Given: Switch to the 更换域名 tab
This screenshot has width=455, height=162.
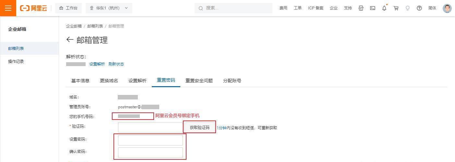Looking at the screenshot, I should pos(109,81).
